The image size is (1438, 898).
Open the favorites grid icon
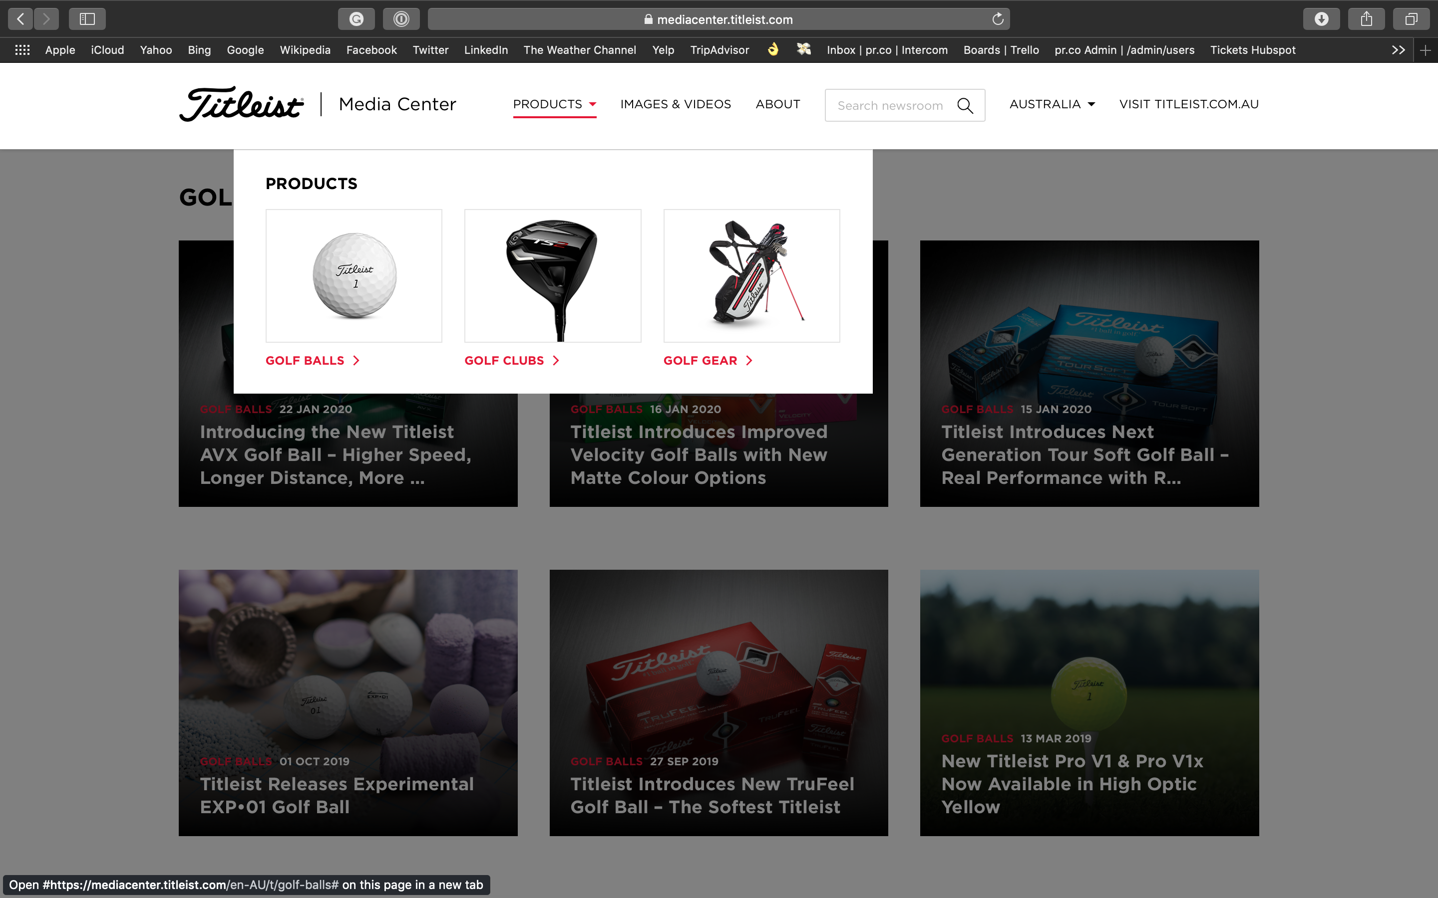(x=22, y=50)
